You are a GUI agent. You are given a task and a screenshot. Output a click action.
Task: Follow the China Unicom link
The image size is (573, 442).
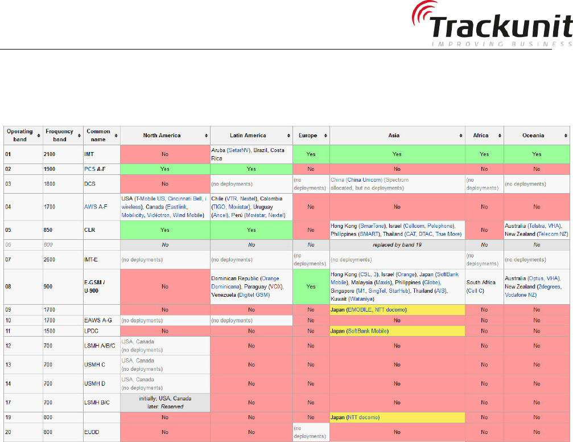tap(364, 179)
